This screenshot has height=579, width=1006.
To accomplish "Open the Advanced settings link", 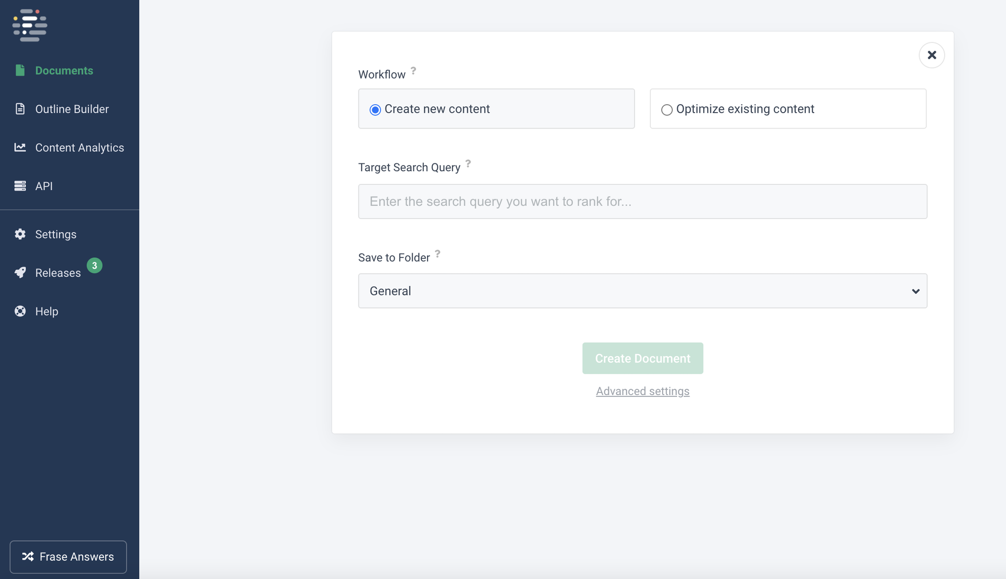I will pyautogui.click(x=642, y=391).
